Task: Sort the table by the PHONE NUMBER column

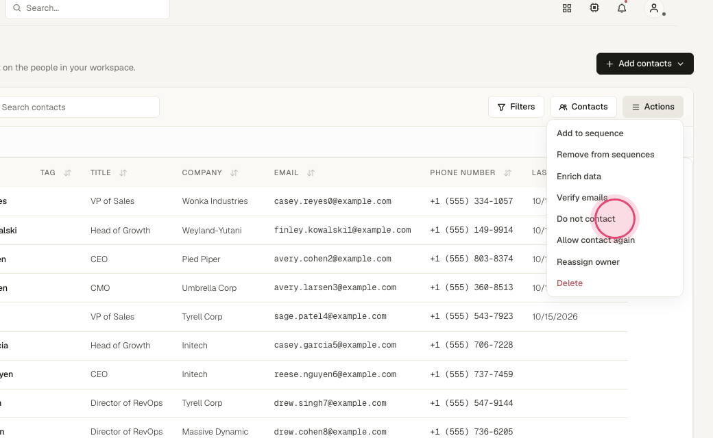Action: (x=507, y=173)
